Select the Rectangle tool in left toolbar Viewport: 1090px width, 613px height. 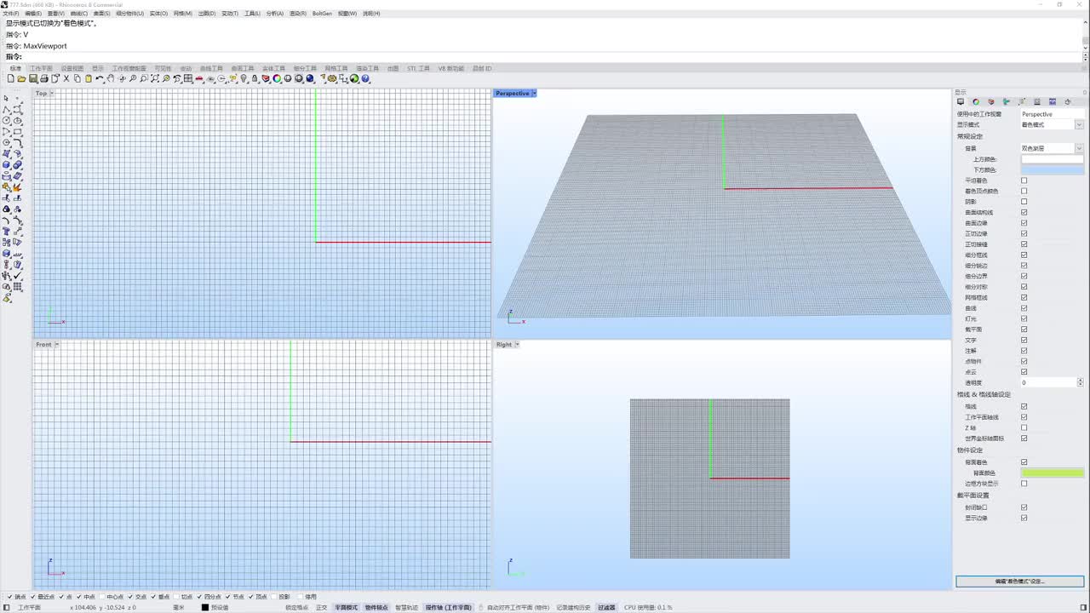point(17,132)
